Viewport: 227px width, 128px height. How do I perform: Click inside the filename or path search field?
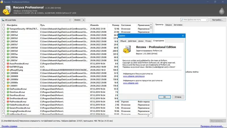point(194,20)
